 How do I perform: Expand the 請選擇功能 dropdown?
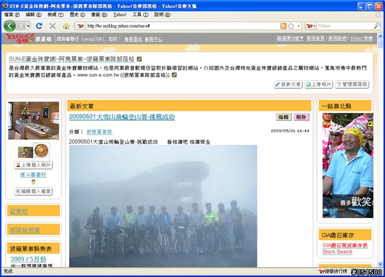(x=290, y=38)
